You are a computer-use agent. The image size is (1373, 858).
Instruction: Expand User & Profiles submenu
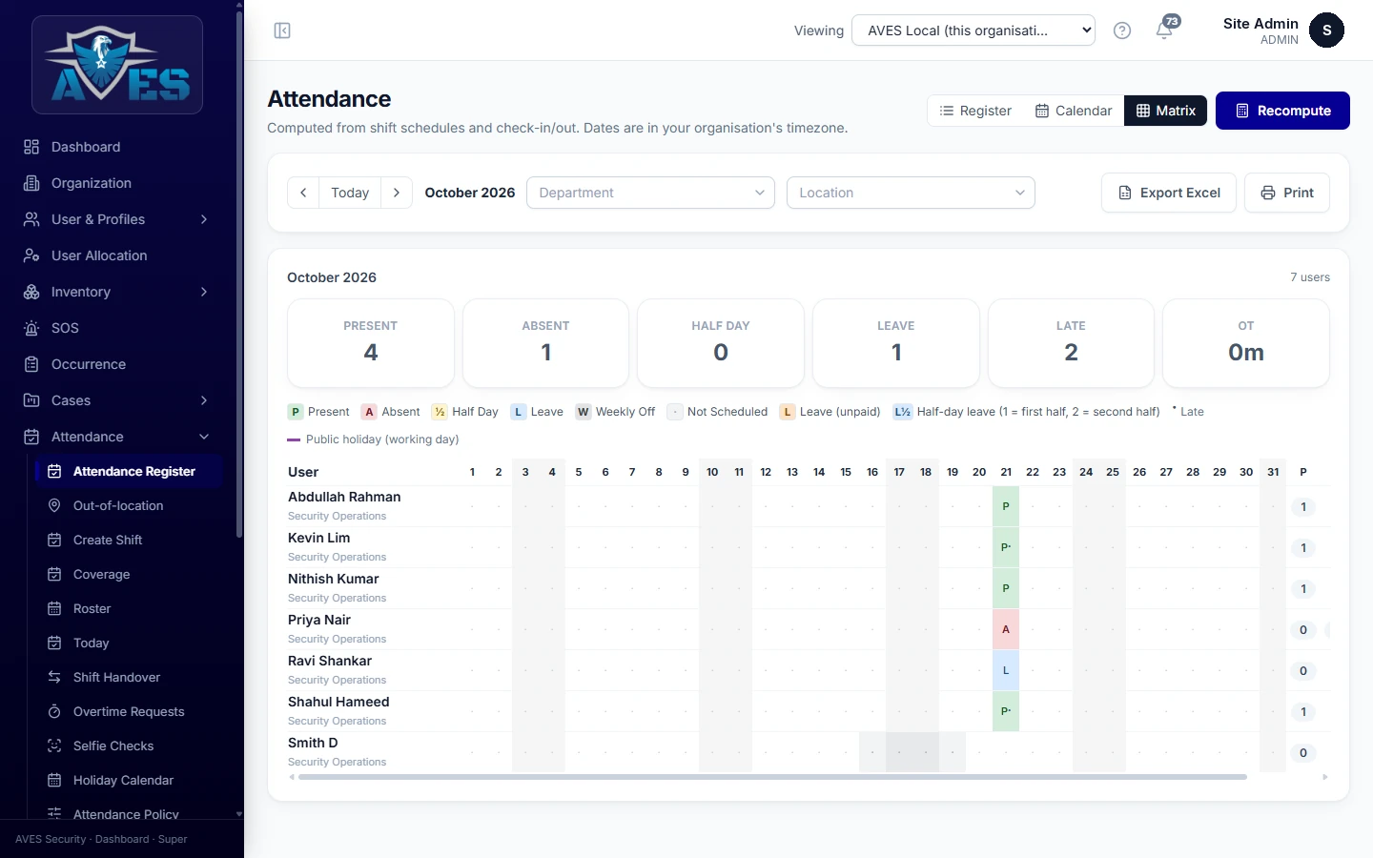tap(204, 219)
